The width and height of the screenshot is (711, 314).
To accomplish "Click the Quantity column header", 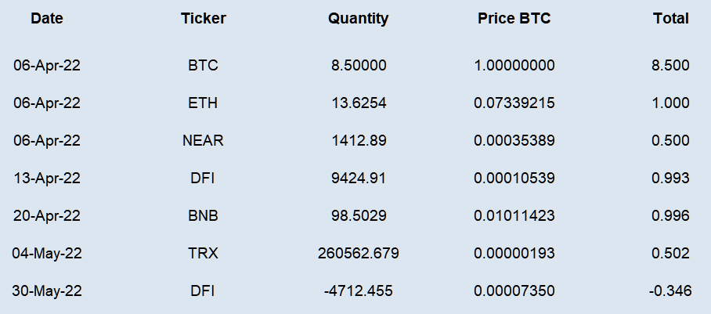I will tap(358, 19).
